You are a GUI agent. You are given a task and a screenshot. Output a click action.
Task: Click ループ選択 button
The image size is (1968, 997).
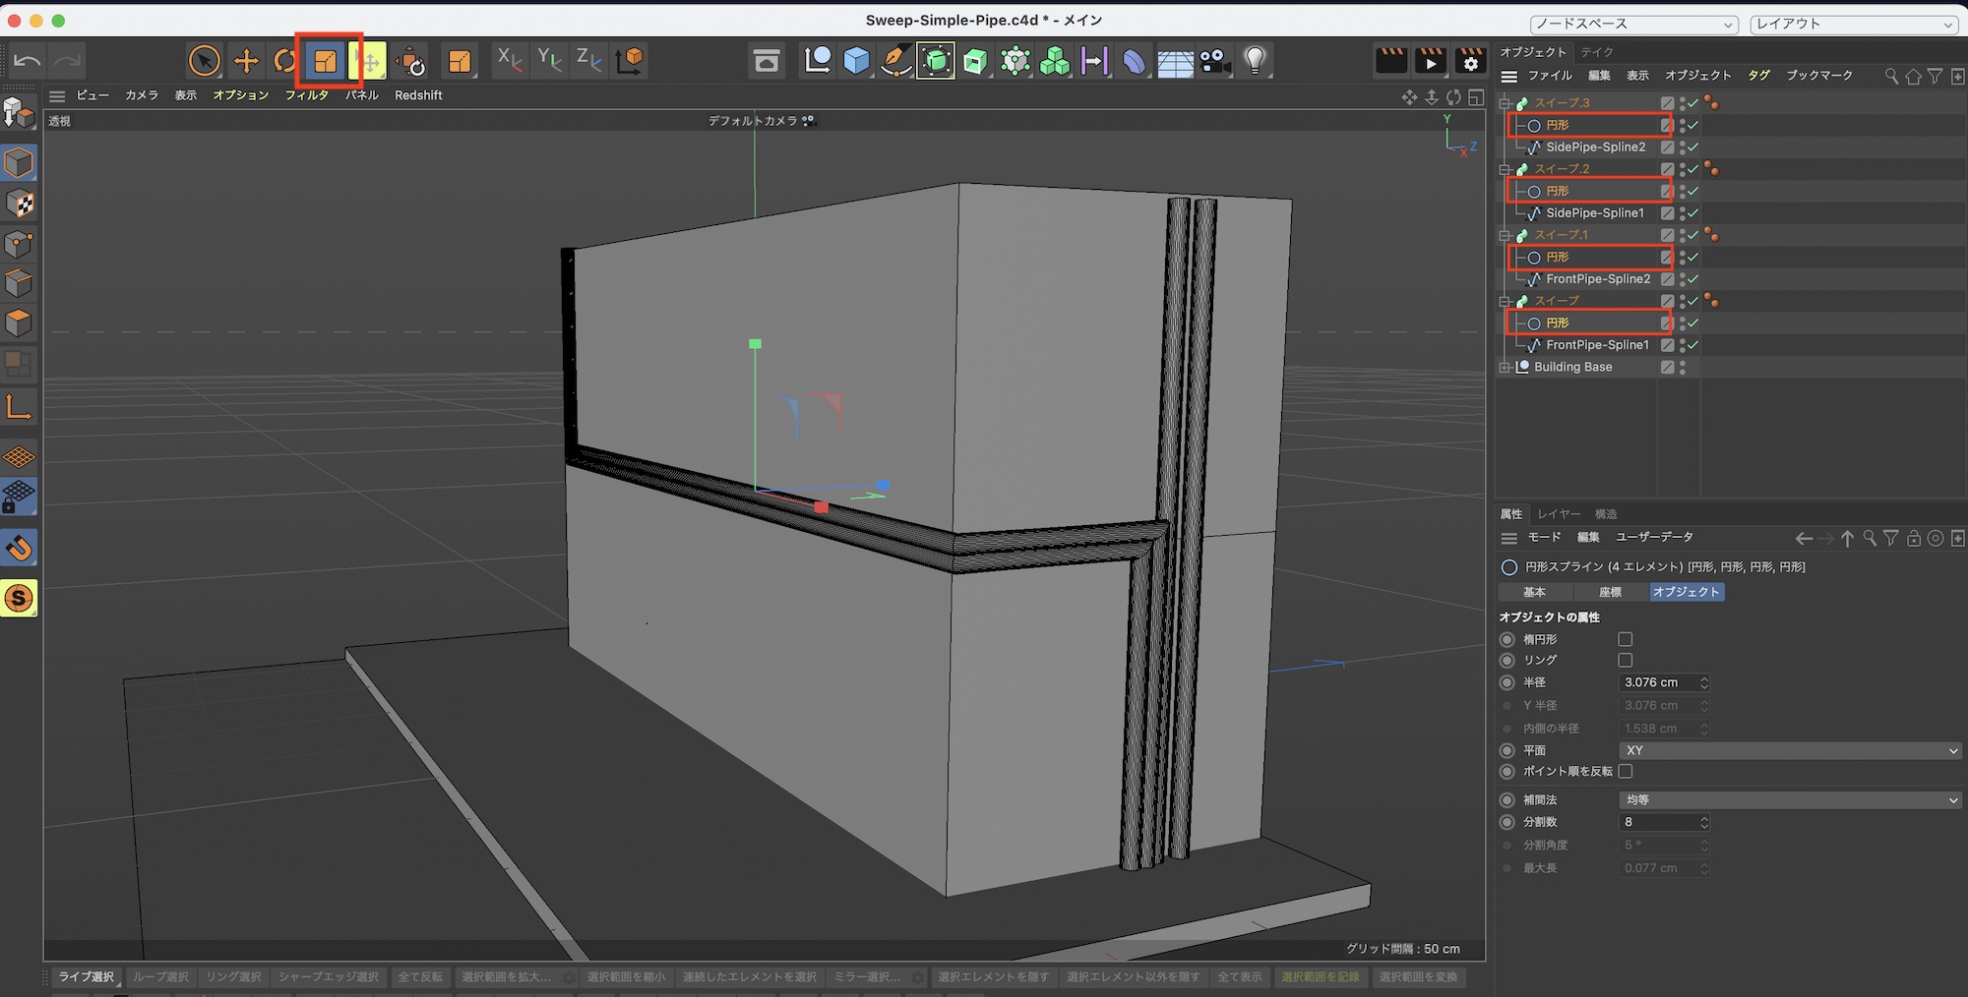pyautogui.click(x=160, y=976)
